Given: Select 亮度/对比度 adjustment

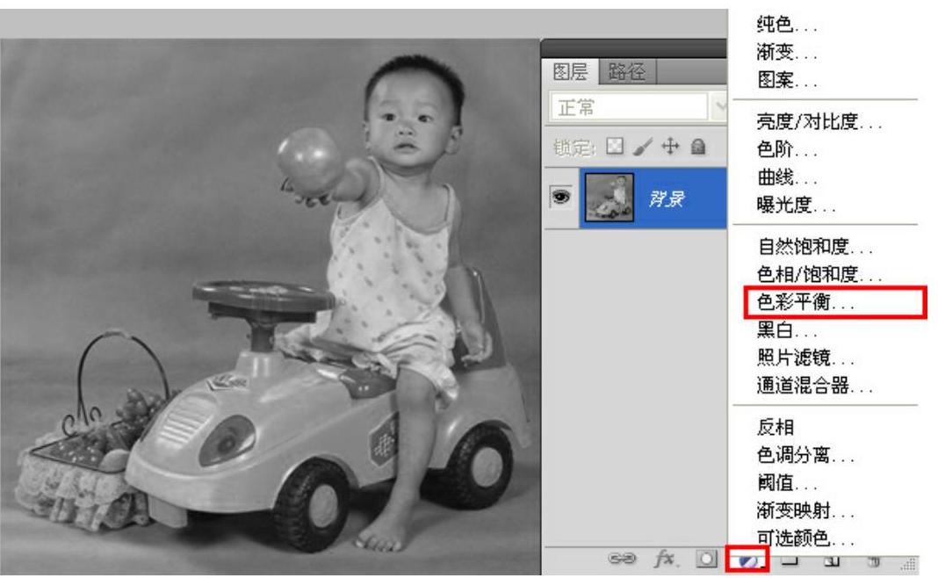Looking at the screenshot, I should click(819, 121).
